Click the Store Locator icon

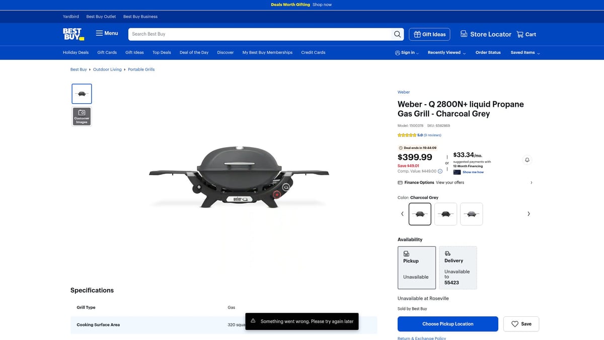coord(464,34)
